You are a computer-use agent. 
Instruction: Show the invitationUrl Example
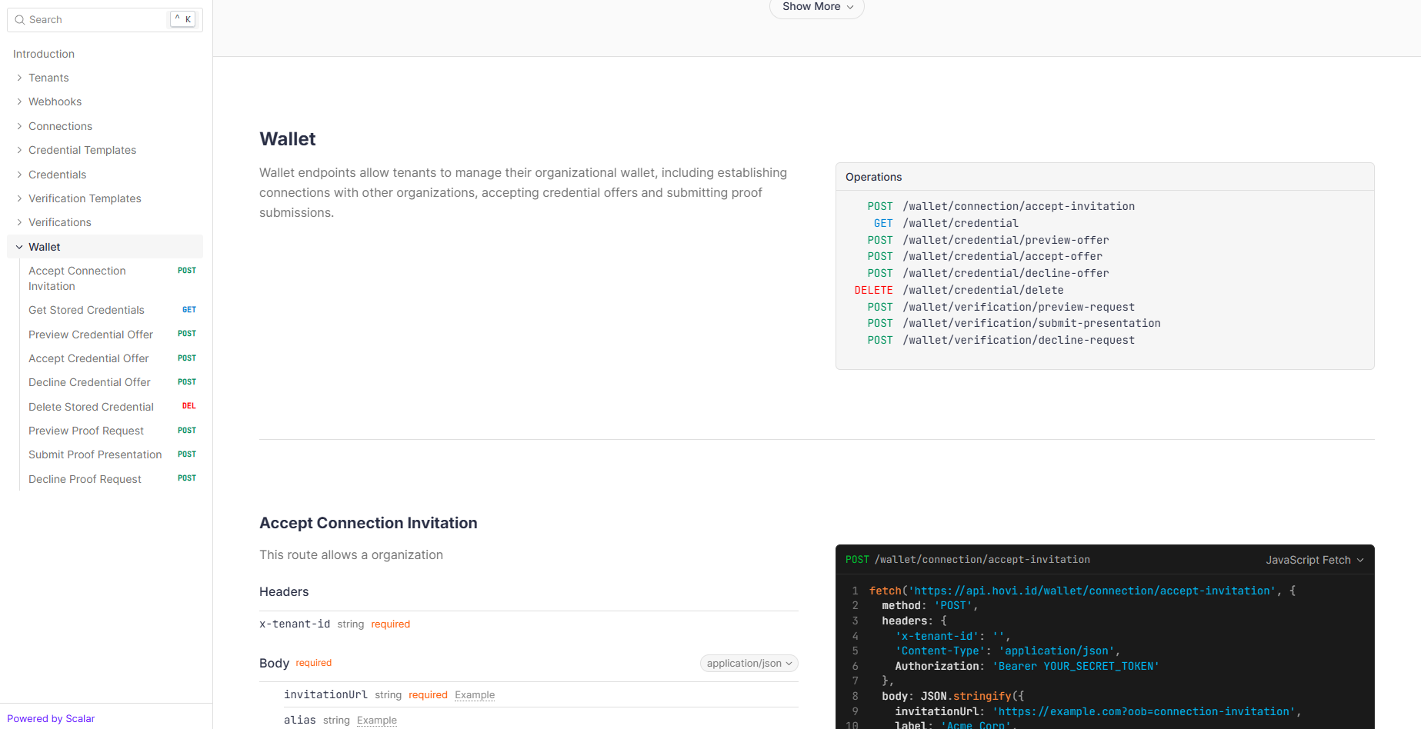coord(474,695)
